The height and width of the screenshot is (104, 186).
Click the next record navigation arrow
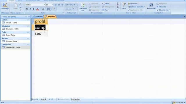[x=49, y=99]
